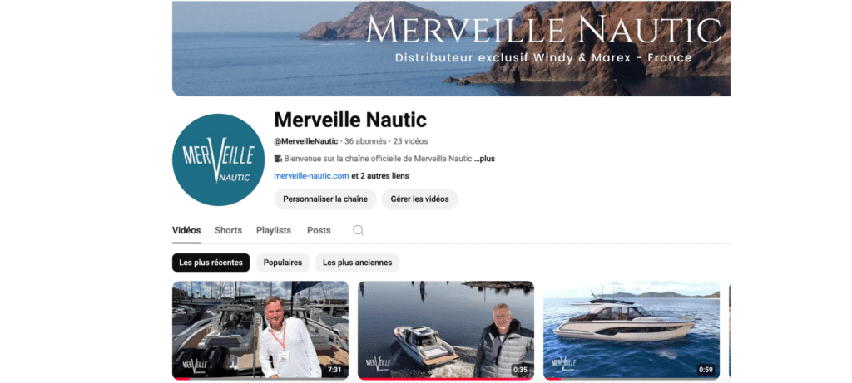This screenshot has width=852, height=383.
Task: Select the Vidéos tab
Action: [x=186, y=230]
